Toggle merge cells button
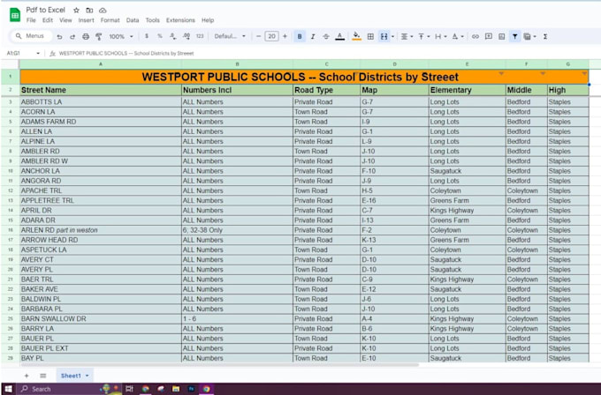 [384, 37]
